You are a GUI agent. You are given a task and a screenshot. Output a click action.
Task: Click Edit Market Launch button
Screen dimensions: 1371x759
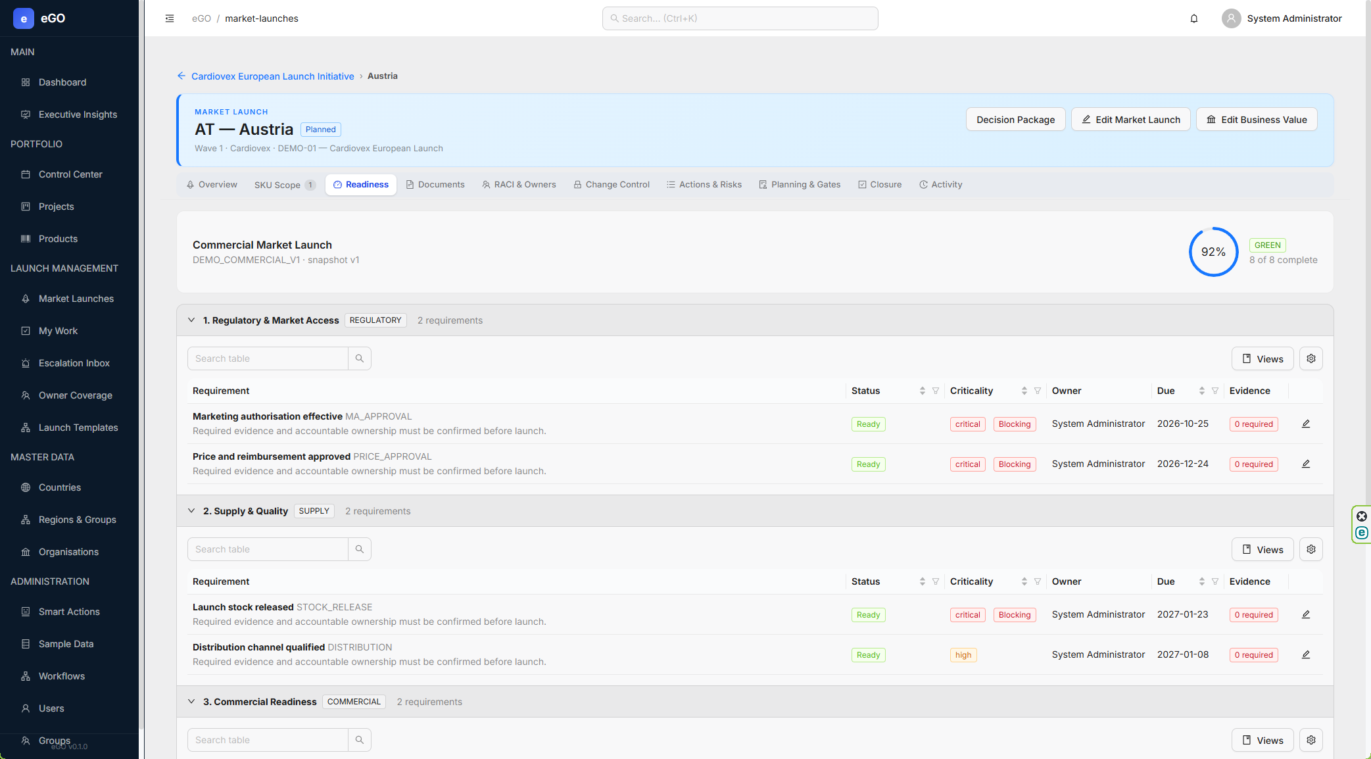pos(1131,120)
